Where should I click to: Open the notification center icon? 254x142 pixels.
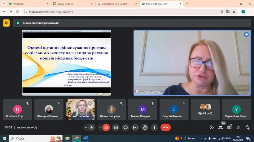[248, 138]
